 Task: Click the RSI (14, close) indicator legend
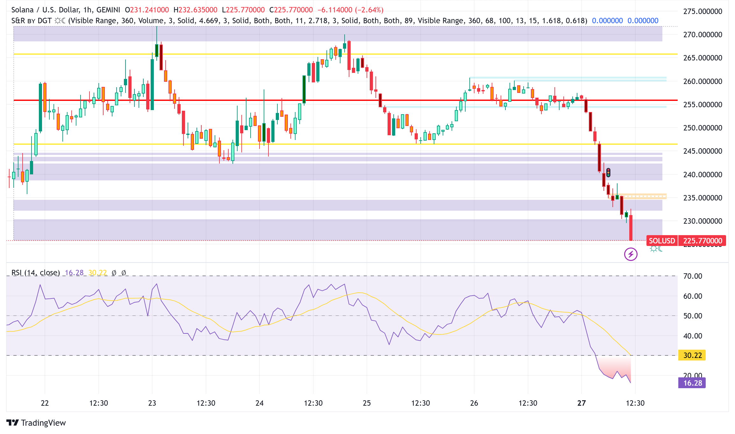[x=36, y=273]
